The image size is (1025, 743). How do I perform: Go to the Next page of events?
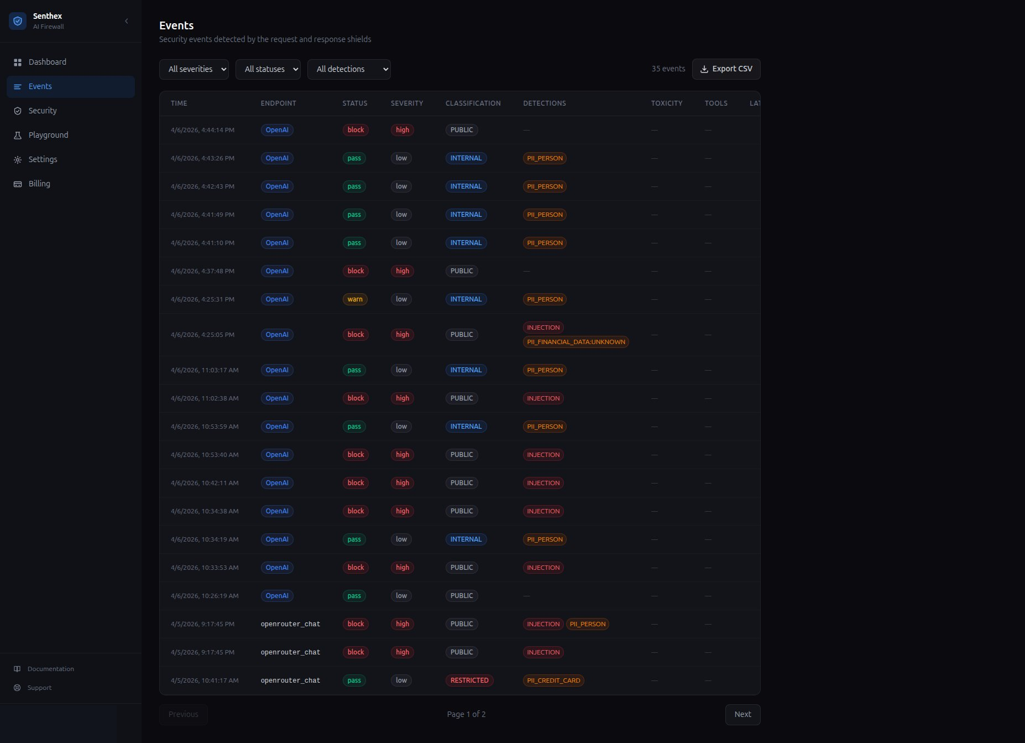(743, 715)
